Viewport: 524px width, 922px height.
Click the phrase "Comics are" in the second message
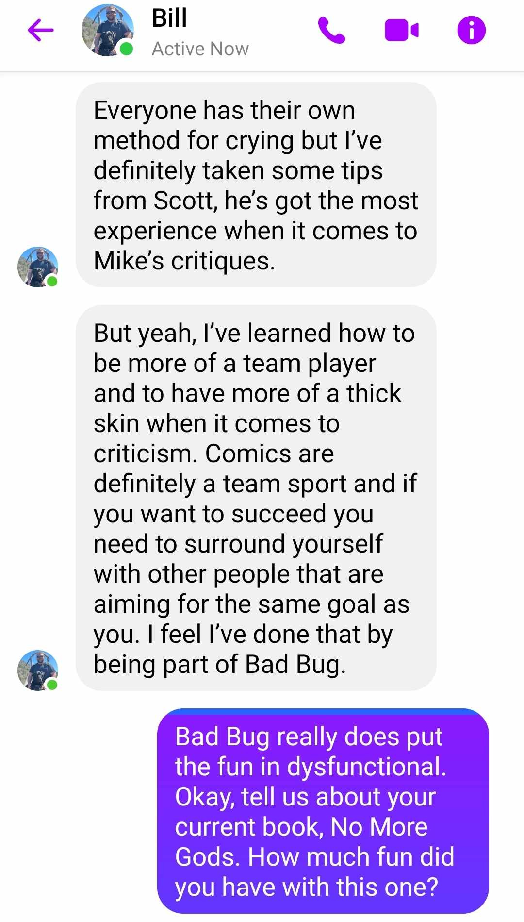[270, 453]
